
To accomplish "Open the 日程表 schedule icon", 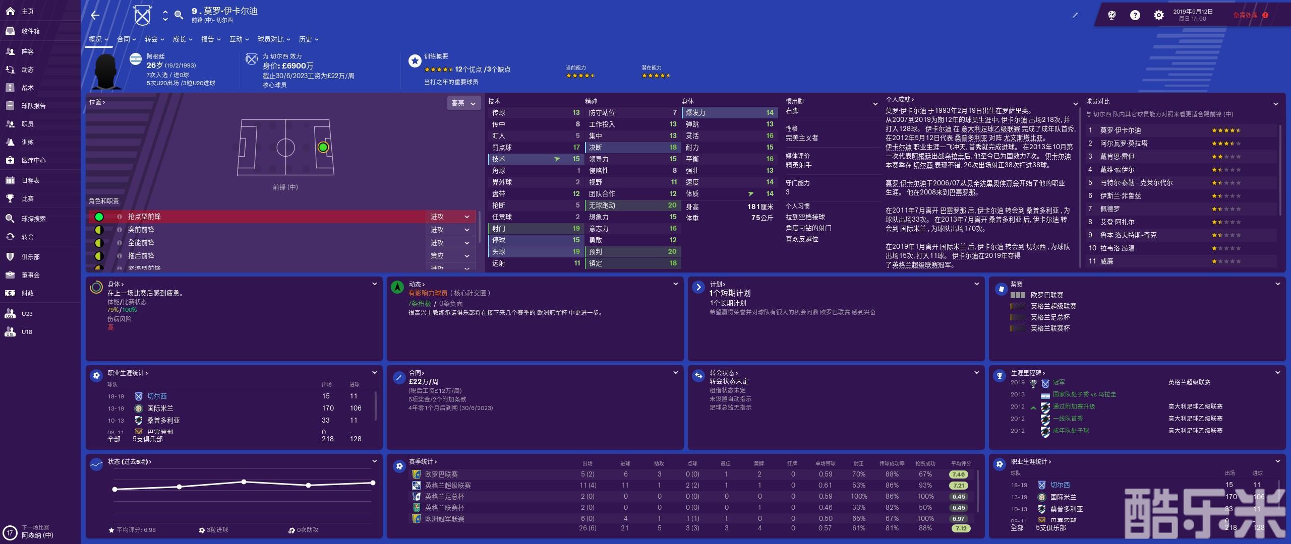I will (10, 180).
